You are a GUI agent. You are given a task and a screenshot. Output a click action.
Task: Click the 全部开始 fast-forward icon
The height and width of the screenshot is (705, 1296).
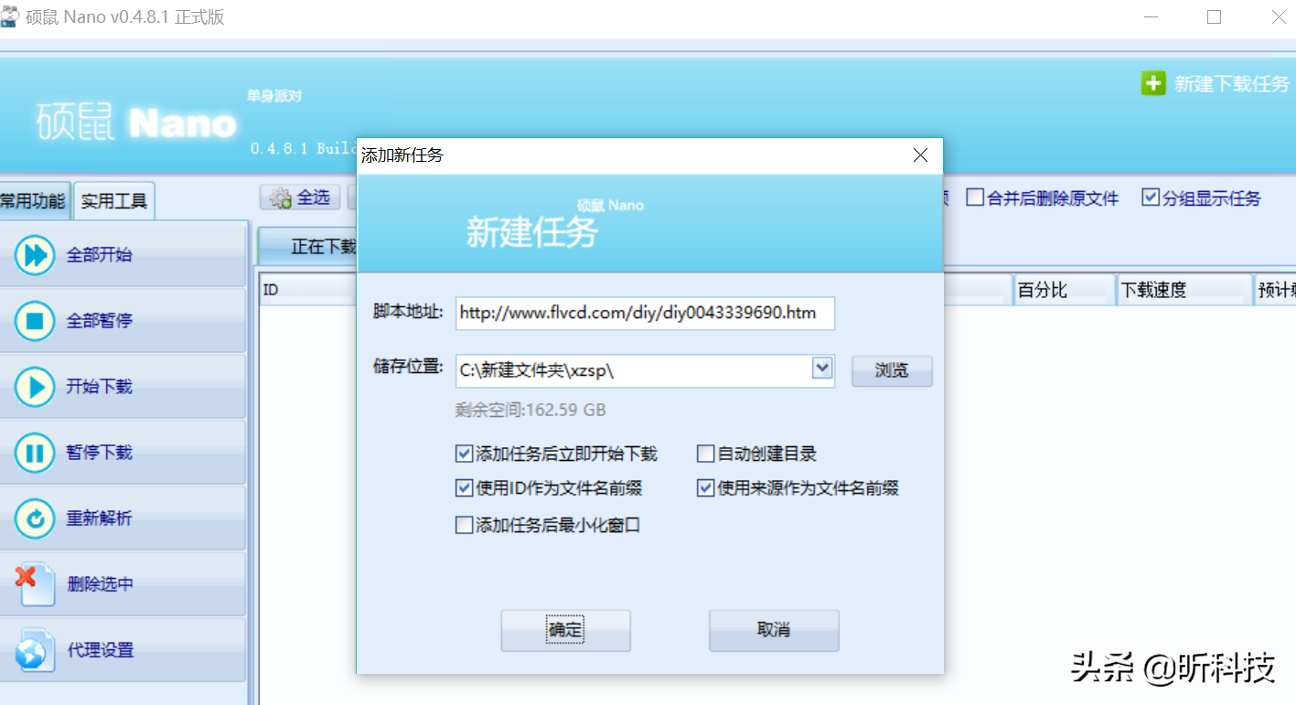(35, 255)
